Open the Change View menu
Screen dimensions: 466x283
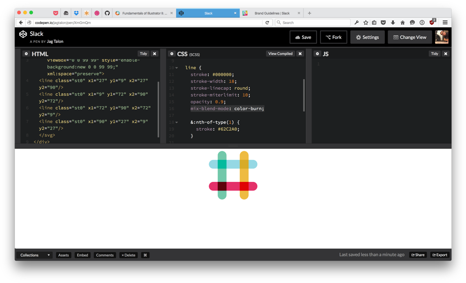click(410, 37)
